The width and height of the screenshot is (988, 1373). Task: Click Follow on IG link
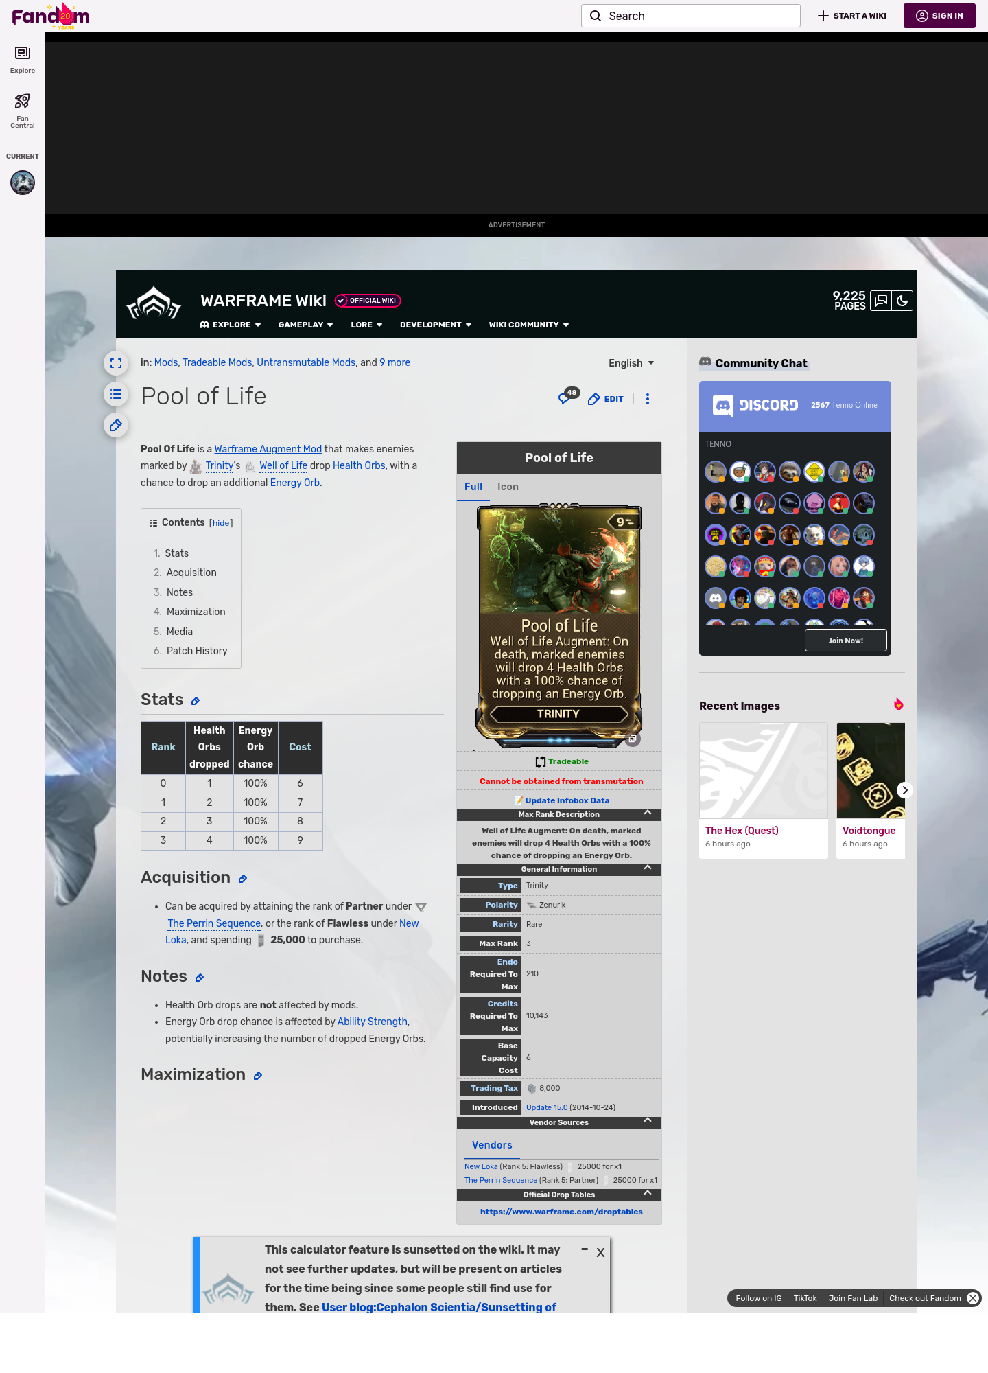point(759,1298)
